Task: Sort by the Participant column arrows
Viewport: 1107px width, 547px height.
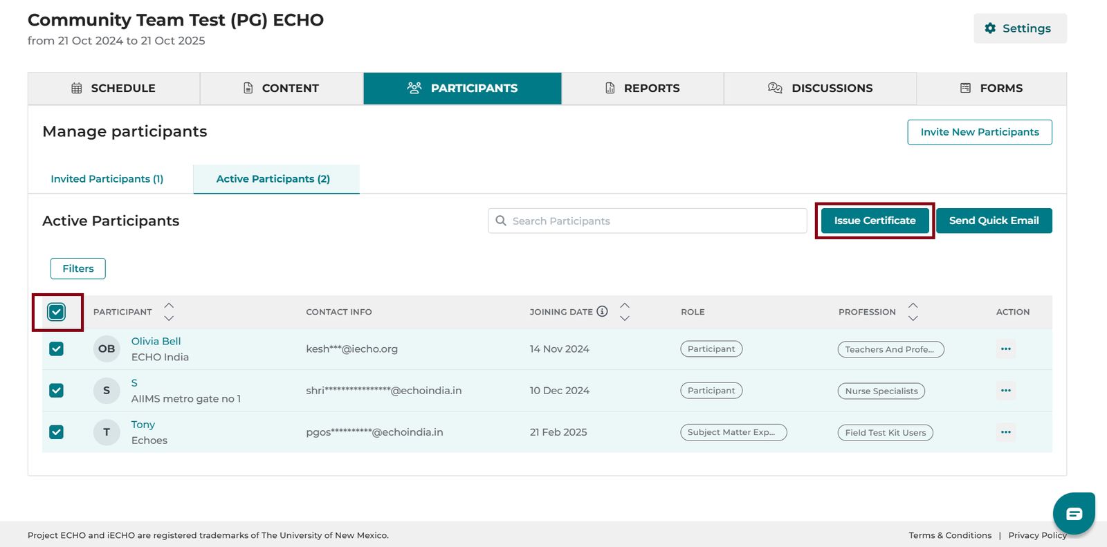Action: [x=169, y=312]
